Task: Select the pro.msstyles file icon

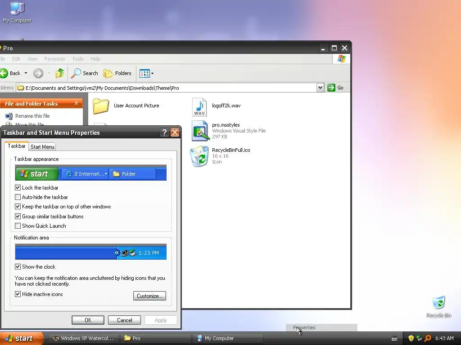Action: (x=200, y=131)
